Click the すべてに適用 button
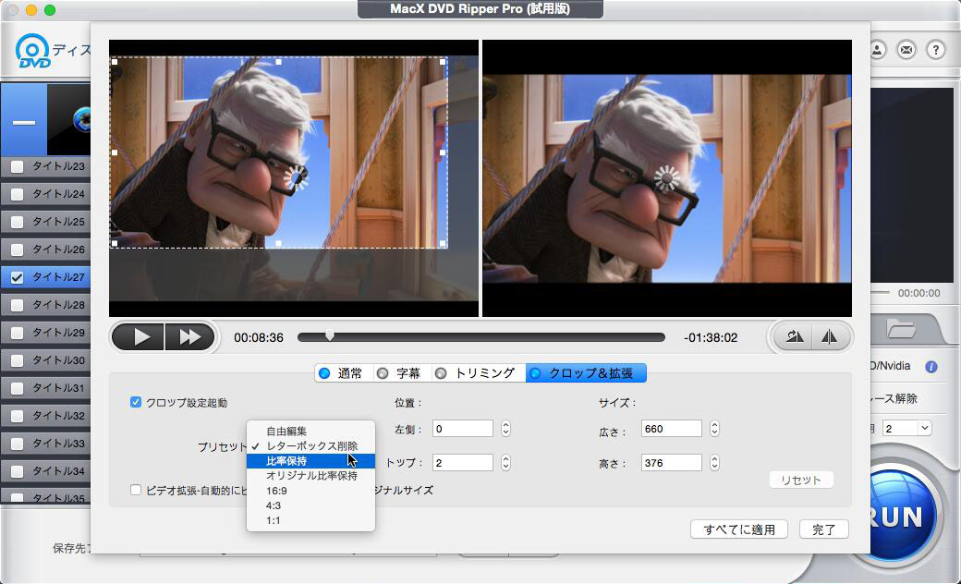961x584 pixels. [739, 529]
